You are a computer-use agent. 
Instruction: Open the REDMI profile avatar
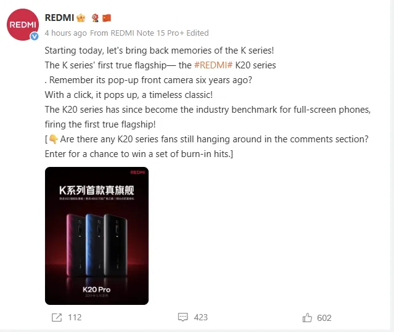23,25
